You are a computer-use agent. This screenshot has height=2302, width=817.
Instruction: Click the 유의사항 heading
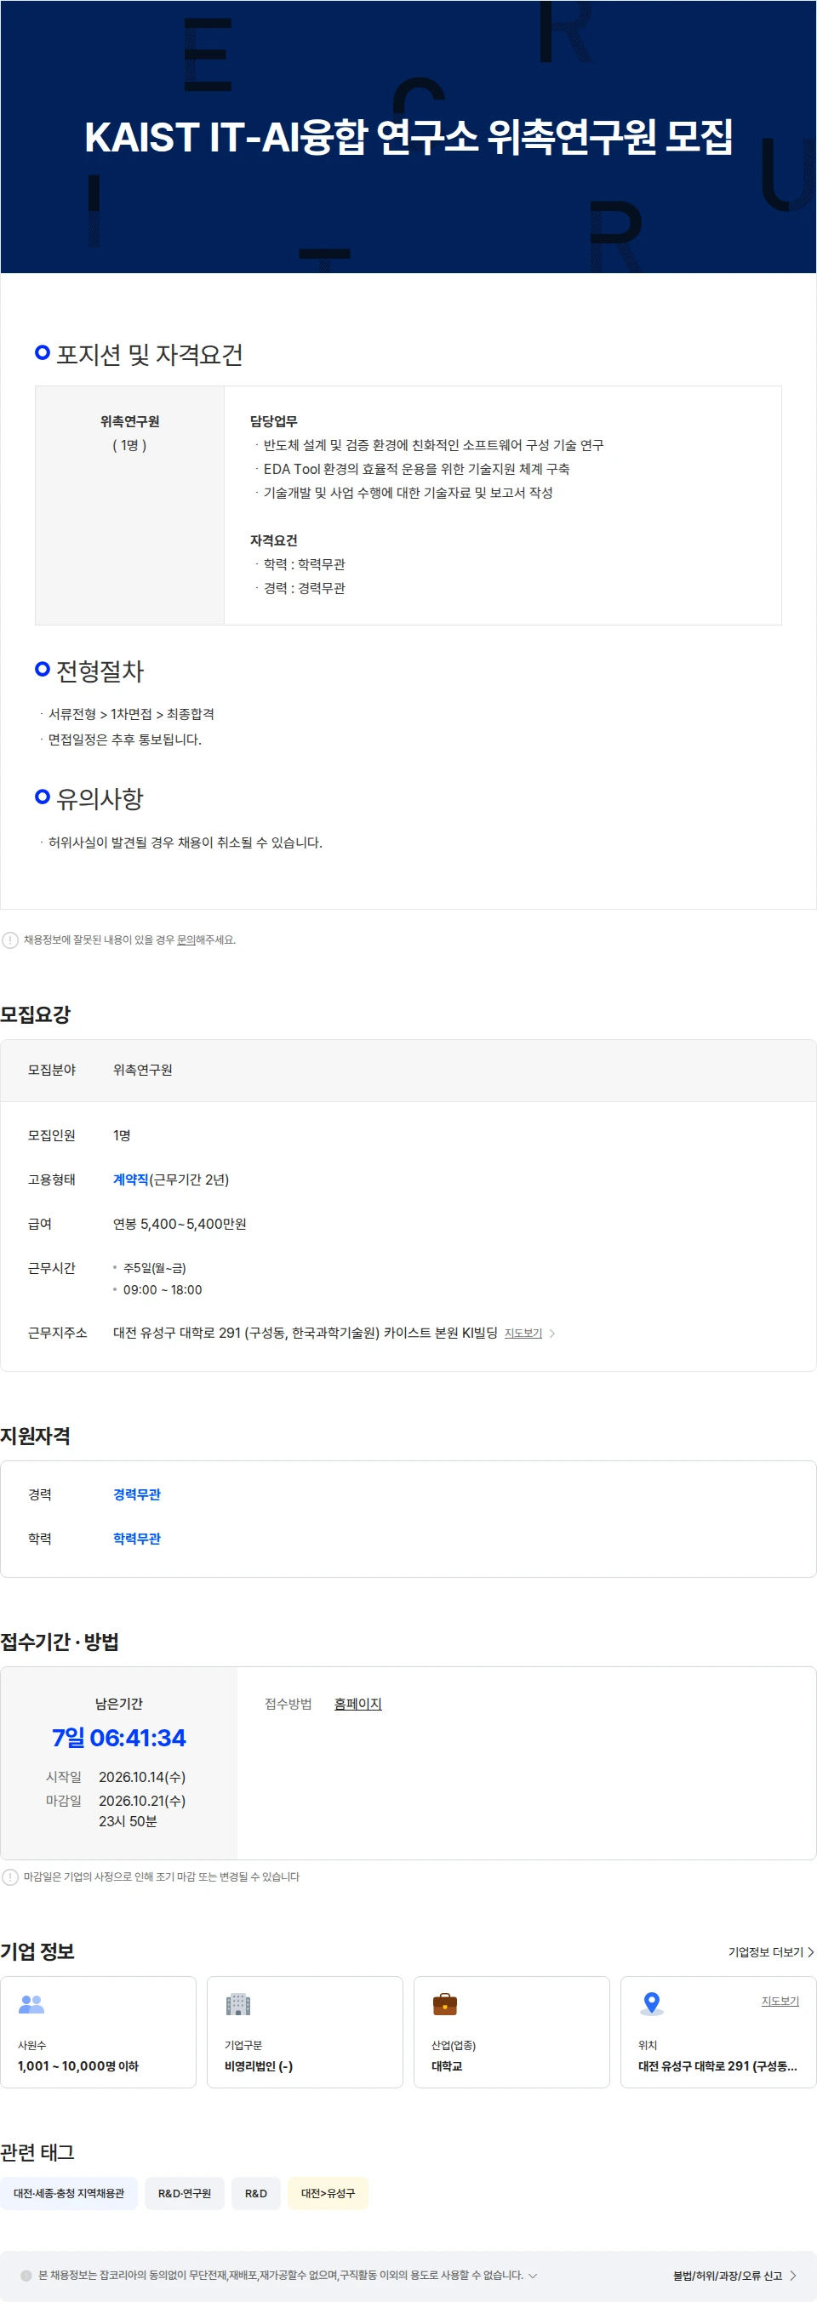(x=100, y=799)
